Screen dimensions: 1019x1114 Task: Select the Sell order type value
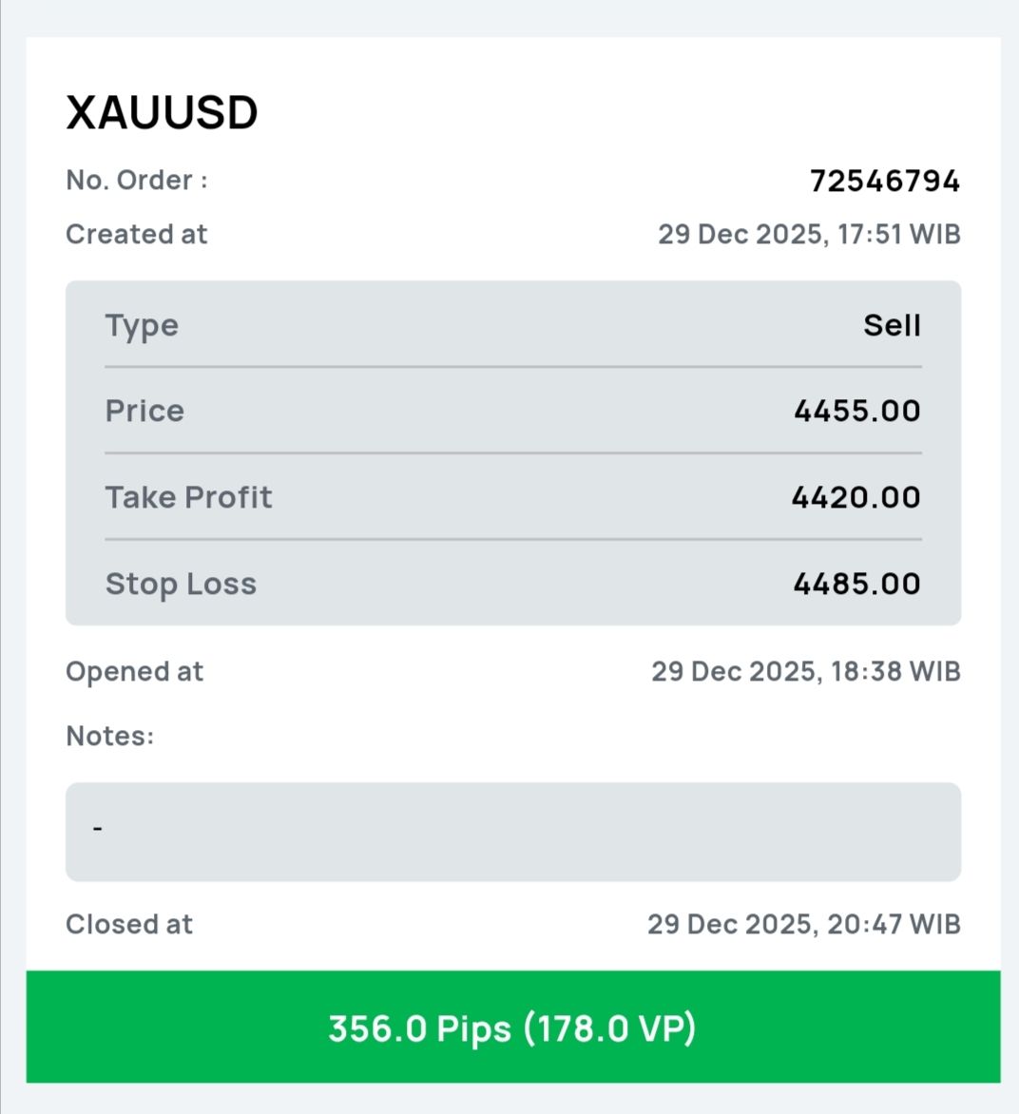(892, 325)
